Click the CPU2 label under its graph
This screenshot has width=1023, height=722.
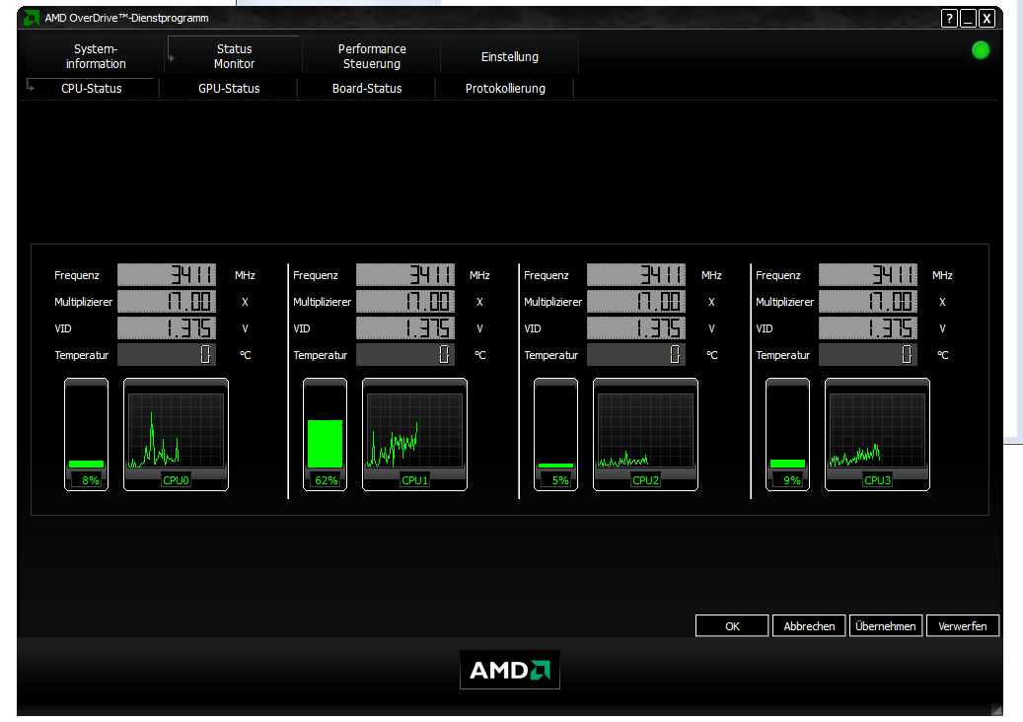click(645, 480)
